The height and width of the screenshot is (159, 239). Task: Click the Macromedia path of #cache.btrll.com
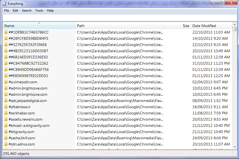120,138
